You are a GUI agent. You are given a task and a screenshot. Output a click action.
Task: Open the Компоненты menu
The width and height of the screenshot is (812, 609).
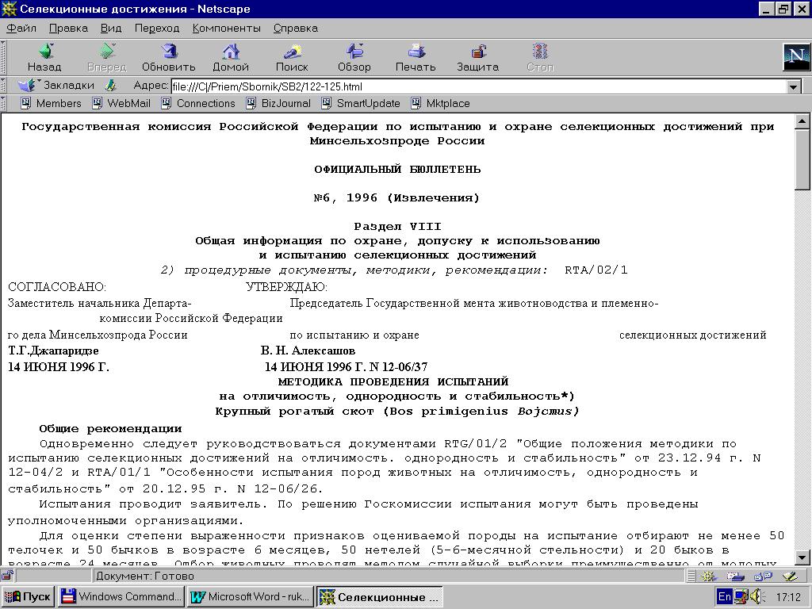coord(226,28)
